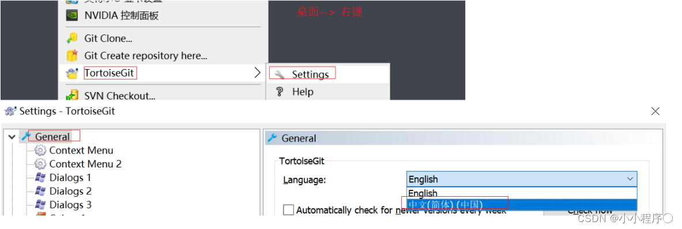The image size is (682, 229).
Task: Toggle Automatically check for newer versions checkbox
Action: [x=288, y=210]
